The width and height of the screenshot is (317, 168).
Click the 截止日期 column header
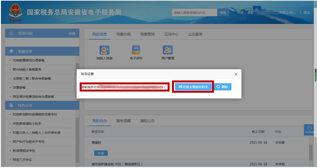(x=258, y=132)
